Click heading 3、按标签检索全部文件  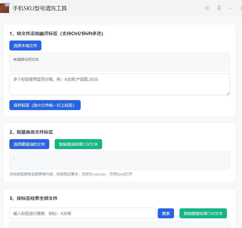point(34,198)
